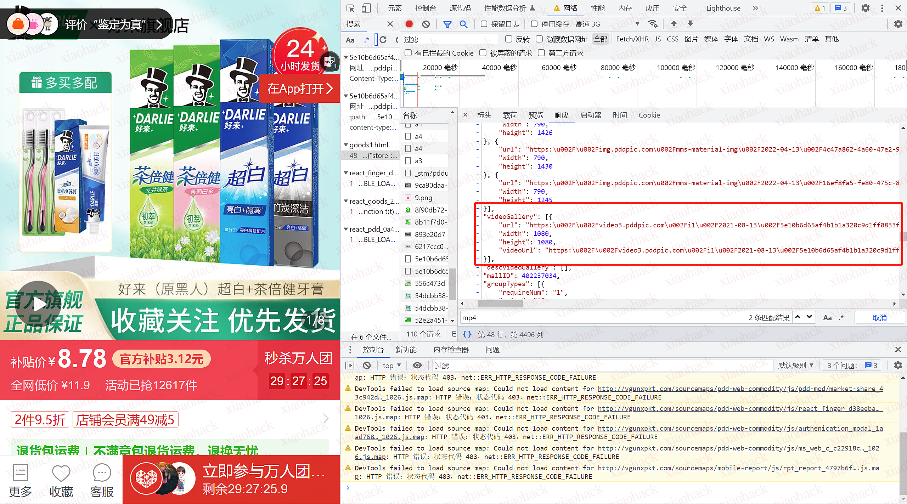Click the 取消 search button
This screenshot has width=907, height=504.
coord(879,318)
